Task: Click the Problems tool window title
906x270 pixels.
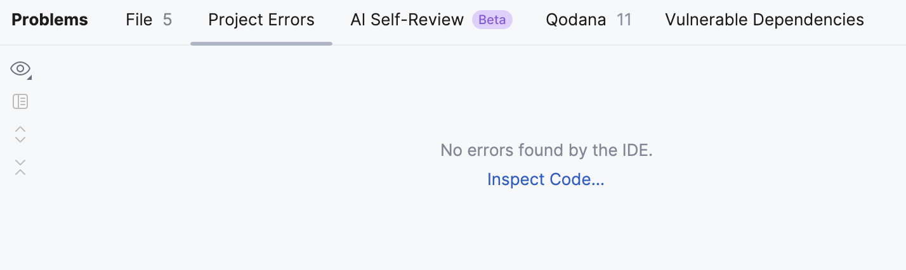Action: click(x=49, y=20)
